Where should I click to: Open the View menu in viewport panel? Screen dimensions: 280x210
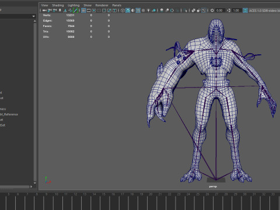coord(44,5)
